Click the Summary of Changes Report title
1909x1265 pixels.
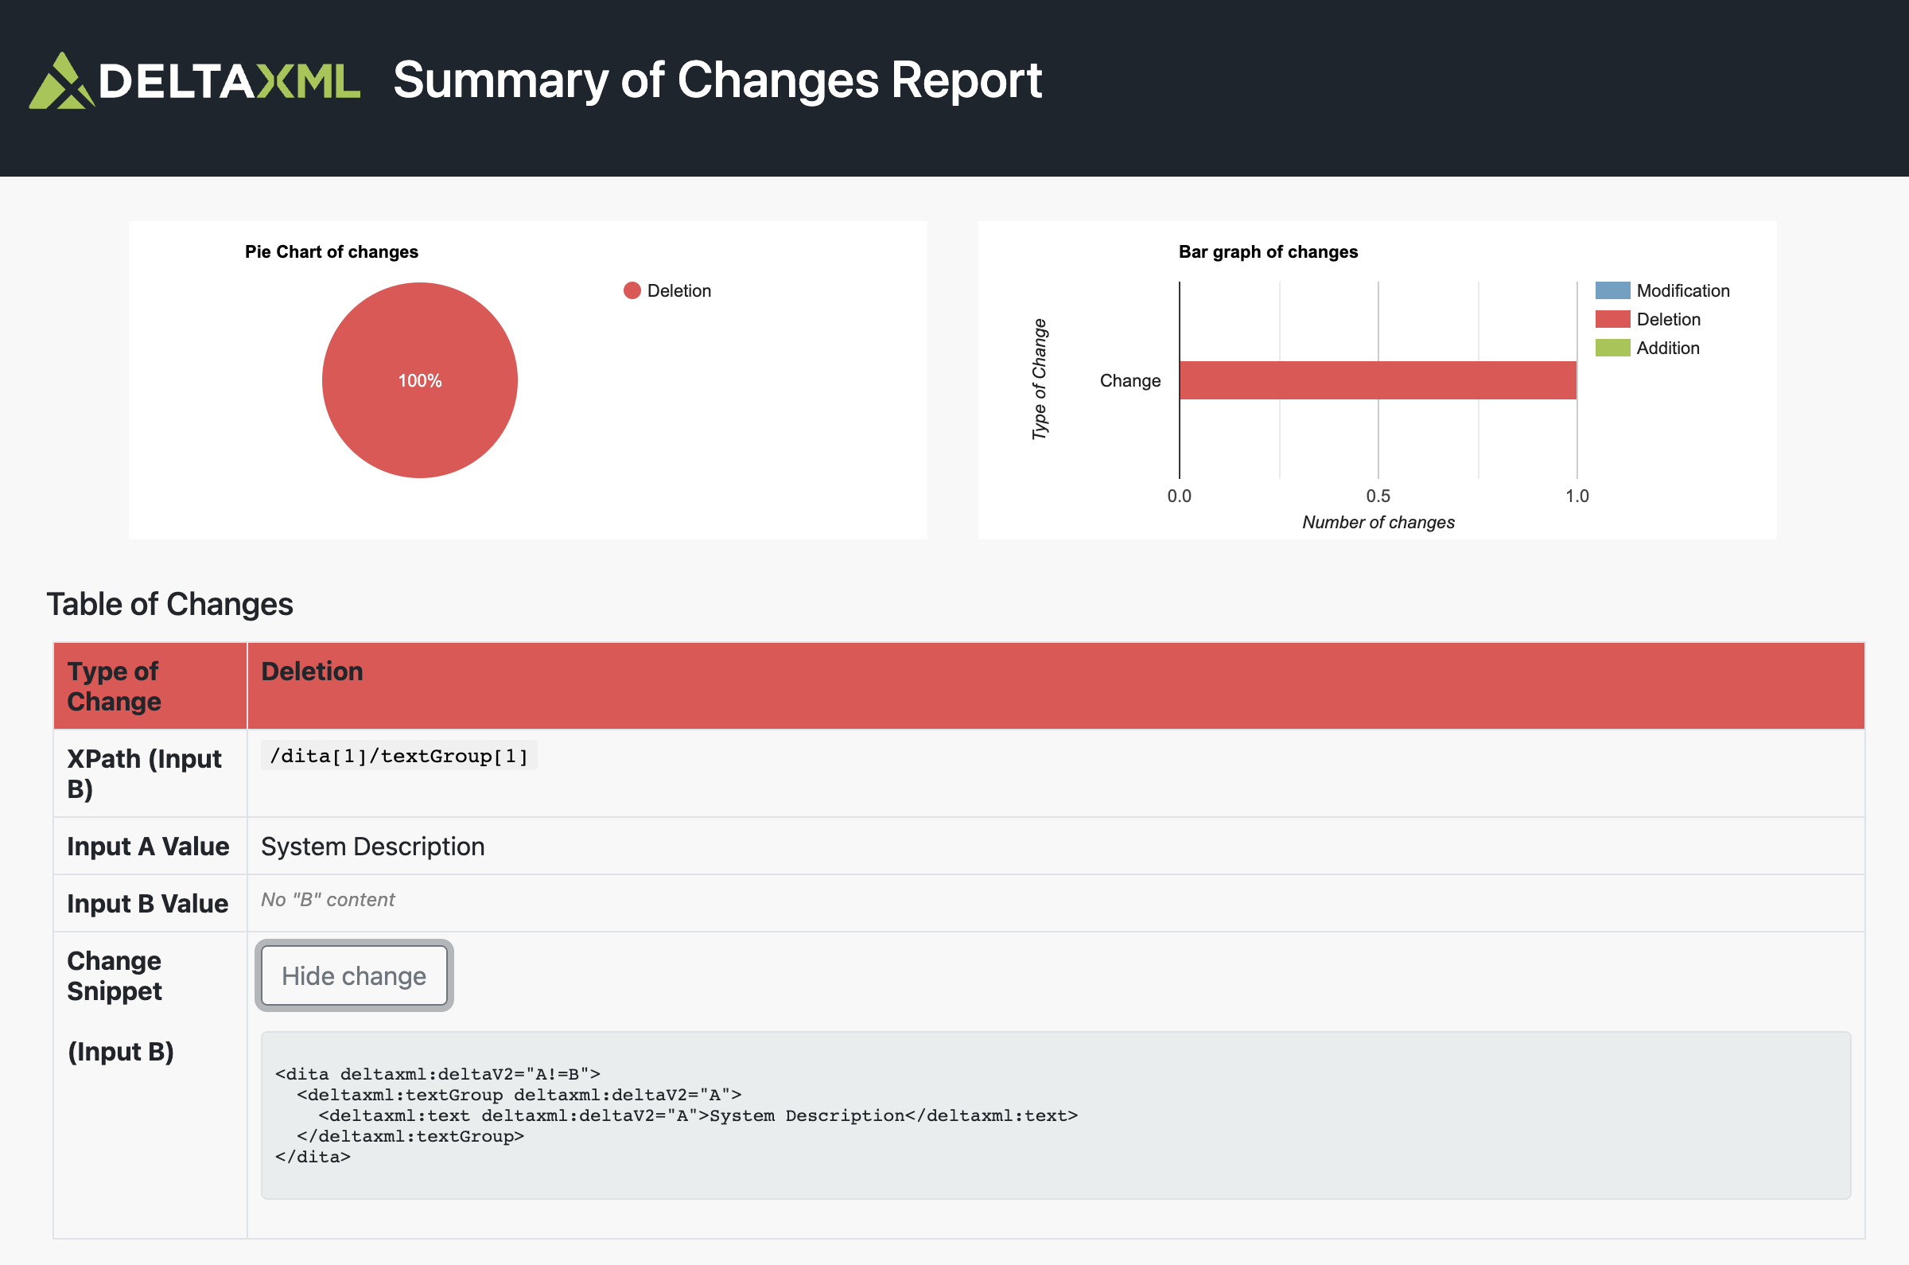click(717, 80)
